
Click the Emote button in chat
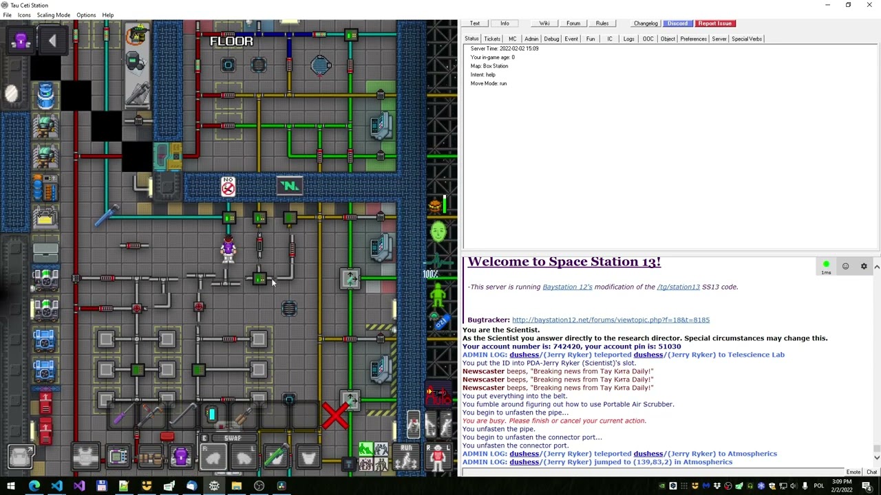[853, 472]
